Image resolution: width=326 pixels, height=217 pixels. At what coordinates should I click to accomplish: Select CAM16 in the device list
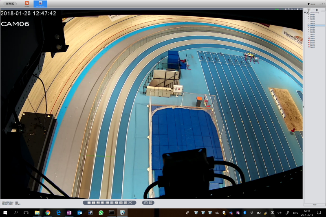pyautogui.click(x=312, y=47)
